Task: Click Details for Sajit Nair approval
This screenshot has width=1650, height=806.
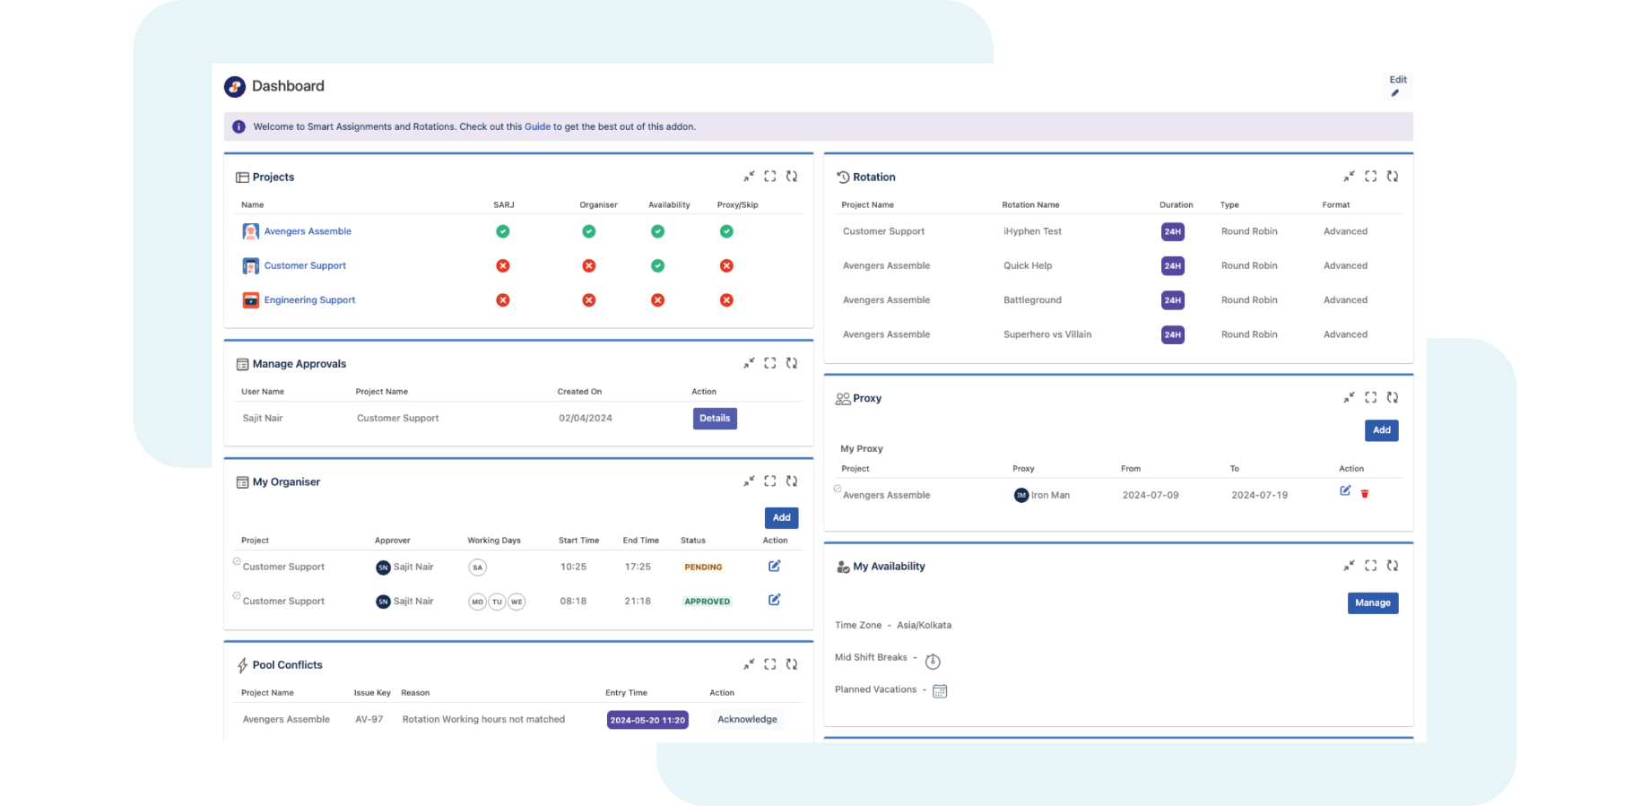Action: (x=715, y=418)
